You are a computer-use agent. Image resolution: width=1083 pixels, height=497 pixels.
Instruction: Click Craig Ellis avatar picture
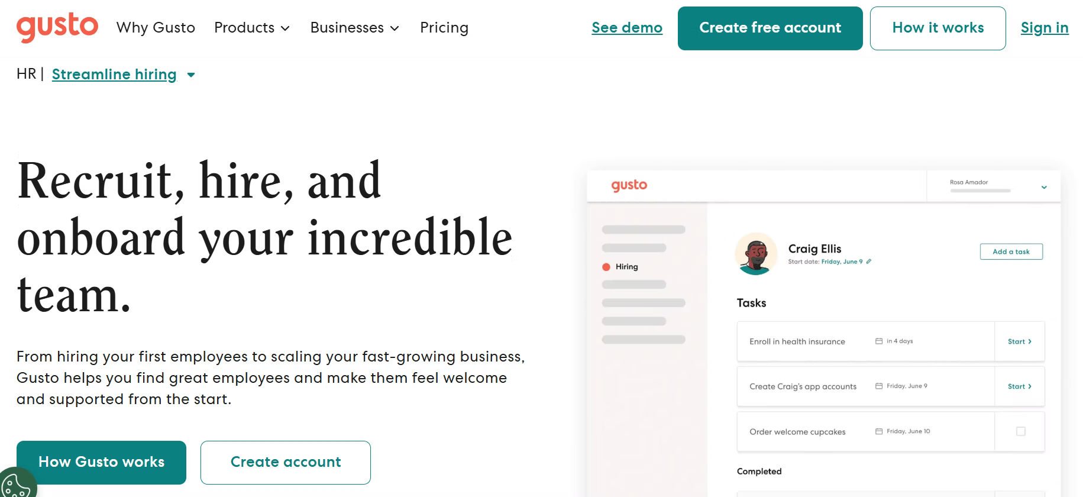[755, 254]
